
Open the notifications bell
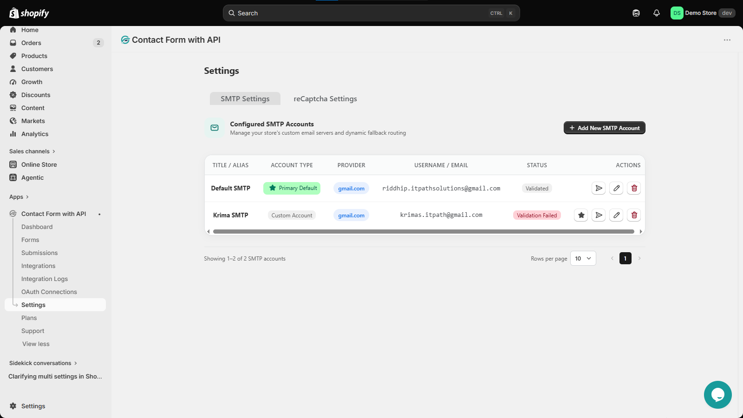pyautogui.click(x=657, y=13)
